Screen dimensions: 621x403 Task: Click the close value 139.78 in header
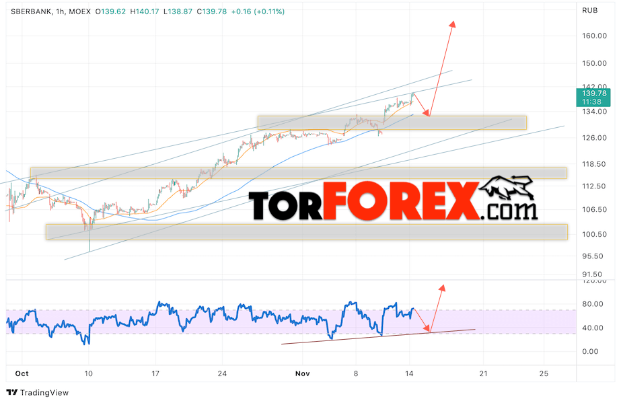[215, 11]
